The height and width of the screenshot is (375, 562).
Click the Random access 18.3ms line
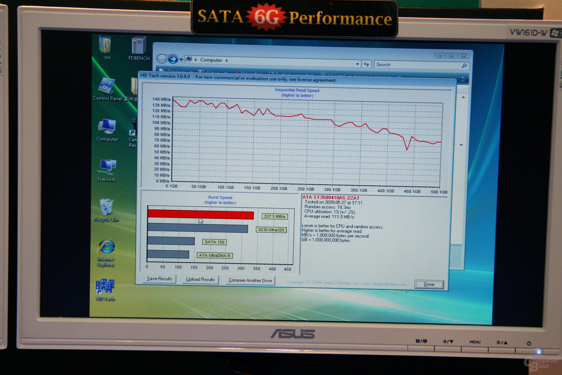click(327, 207)
